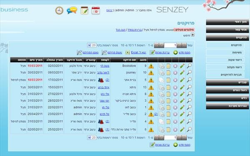This screenshot has width=250, height=156.
Task: Click הצג הכל show all link
Action: (121, 30)
